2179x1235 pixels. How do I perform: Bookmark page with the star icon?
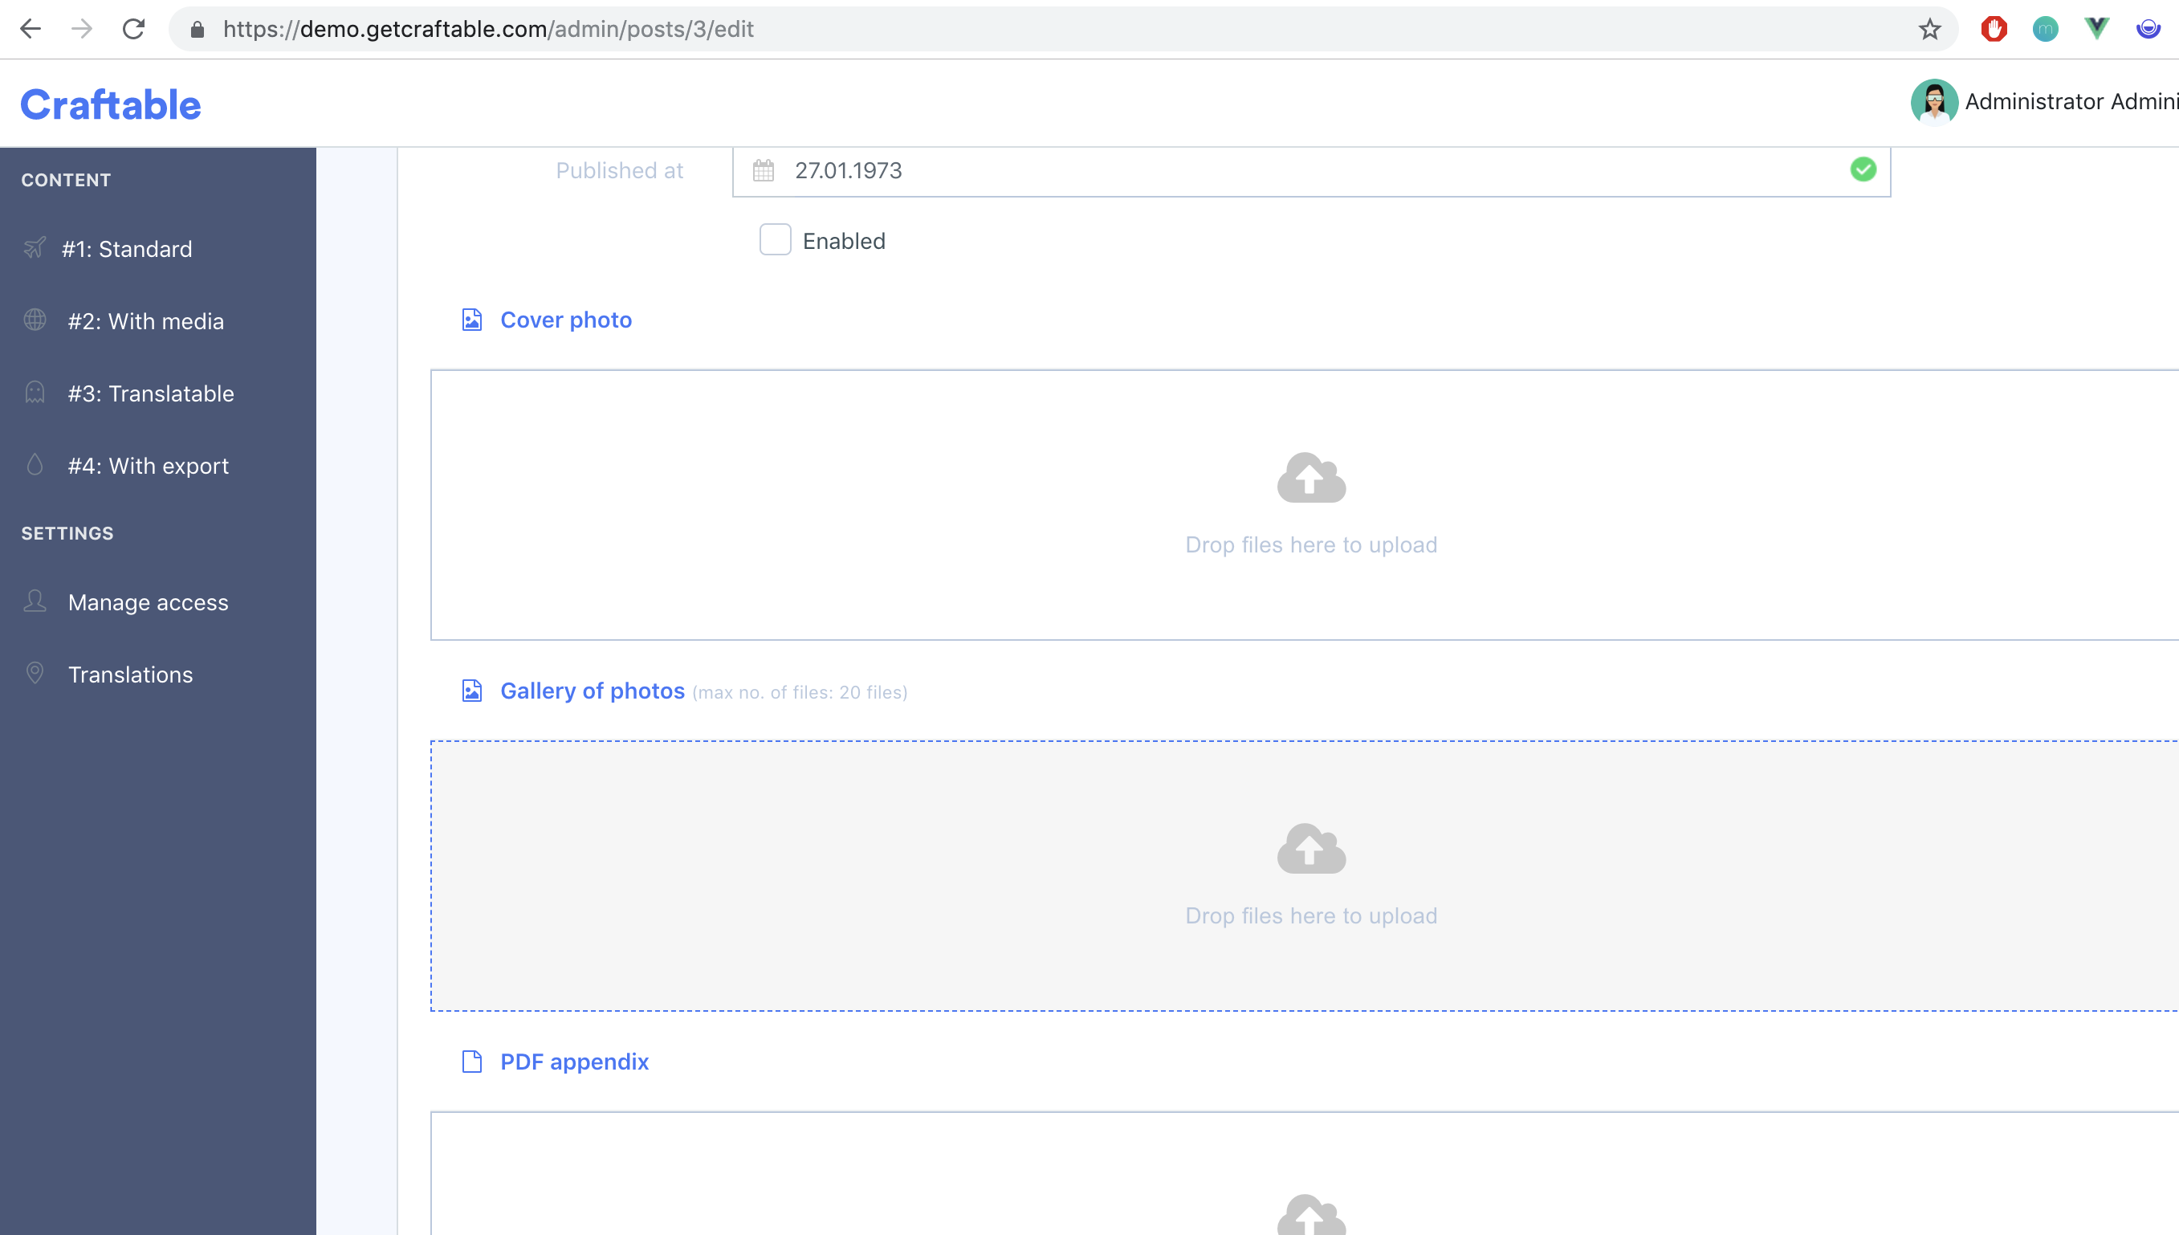click(x=1930, y=30)
